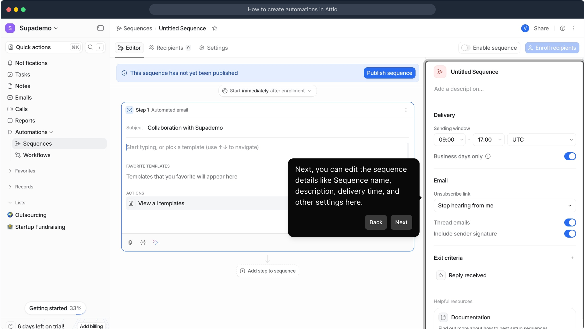Toggle Business days only switch
This screenshot has width=585, height=329.
click(x=570, y=156)
